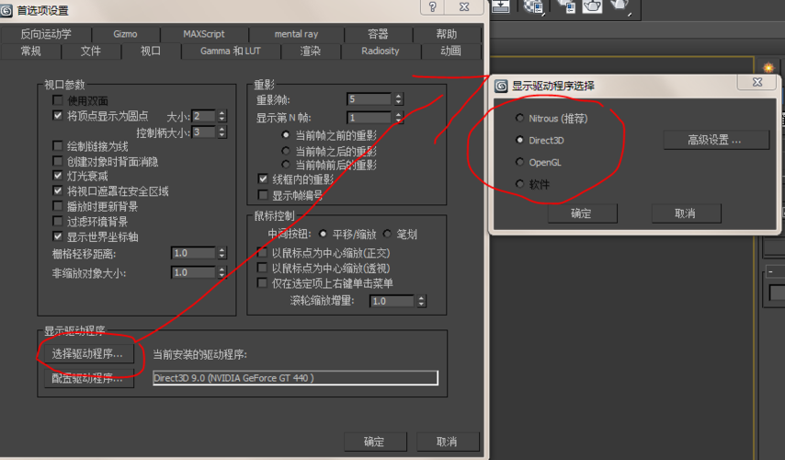Viewport: 785px width, 460px height.
Task: Open the 文件 tab
Action: [91, 52]
